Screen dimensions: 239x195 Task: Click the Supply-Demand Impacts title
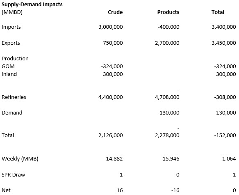coord(32,4)
